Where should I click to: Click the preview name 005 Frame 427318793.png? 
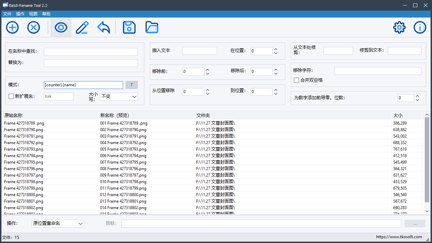point(123,149)
